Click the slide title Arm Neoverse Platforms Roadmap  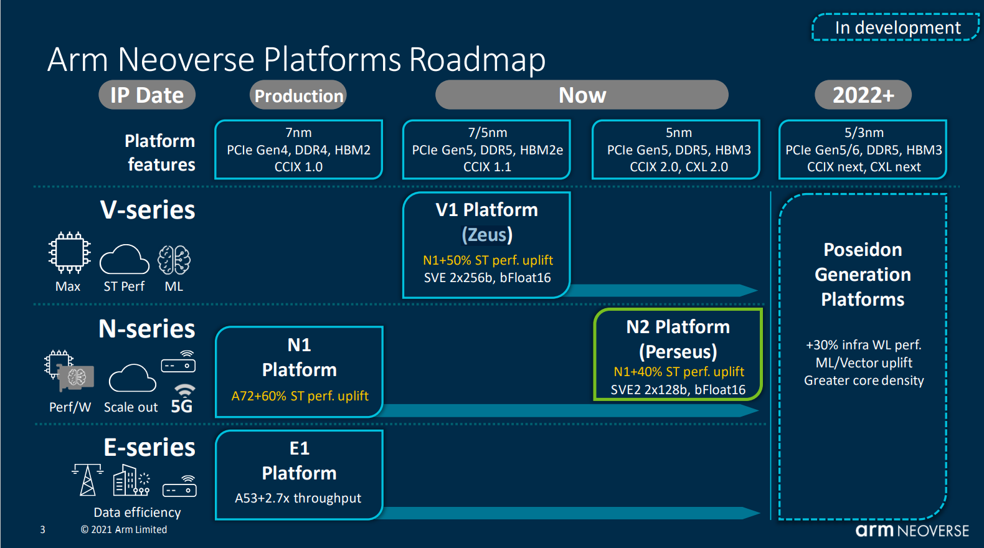pyautogui.click(x=296, y=60)
